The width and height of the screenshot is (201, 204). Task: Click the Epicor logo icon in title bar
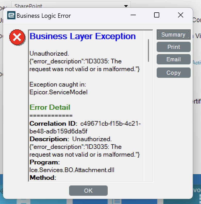[11, 15]
